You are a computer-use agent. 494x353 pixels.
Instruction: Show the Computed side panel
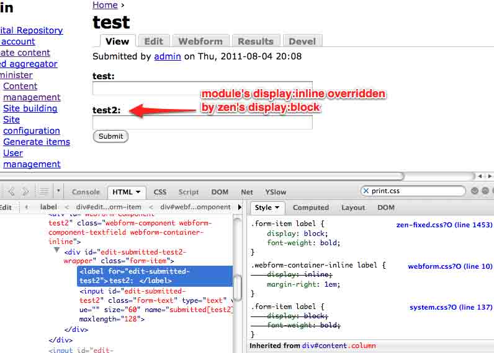click(x=311, y=207)
